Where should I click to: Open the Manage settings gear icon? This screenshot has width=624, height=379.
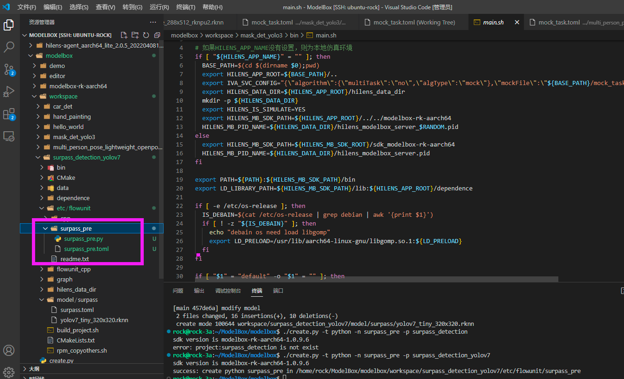pyautogui.click(x=9, y=372)
